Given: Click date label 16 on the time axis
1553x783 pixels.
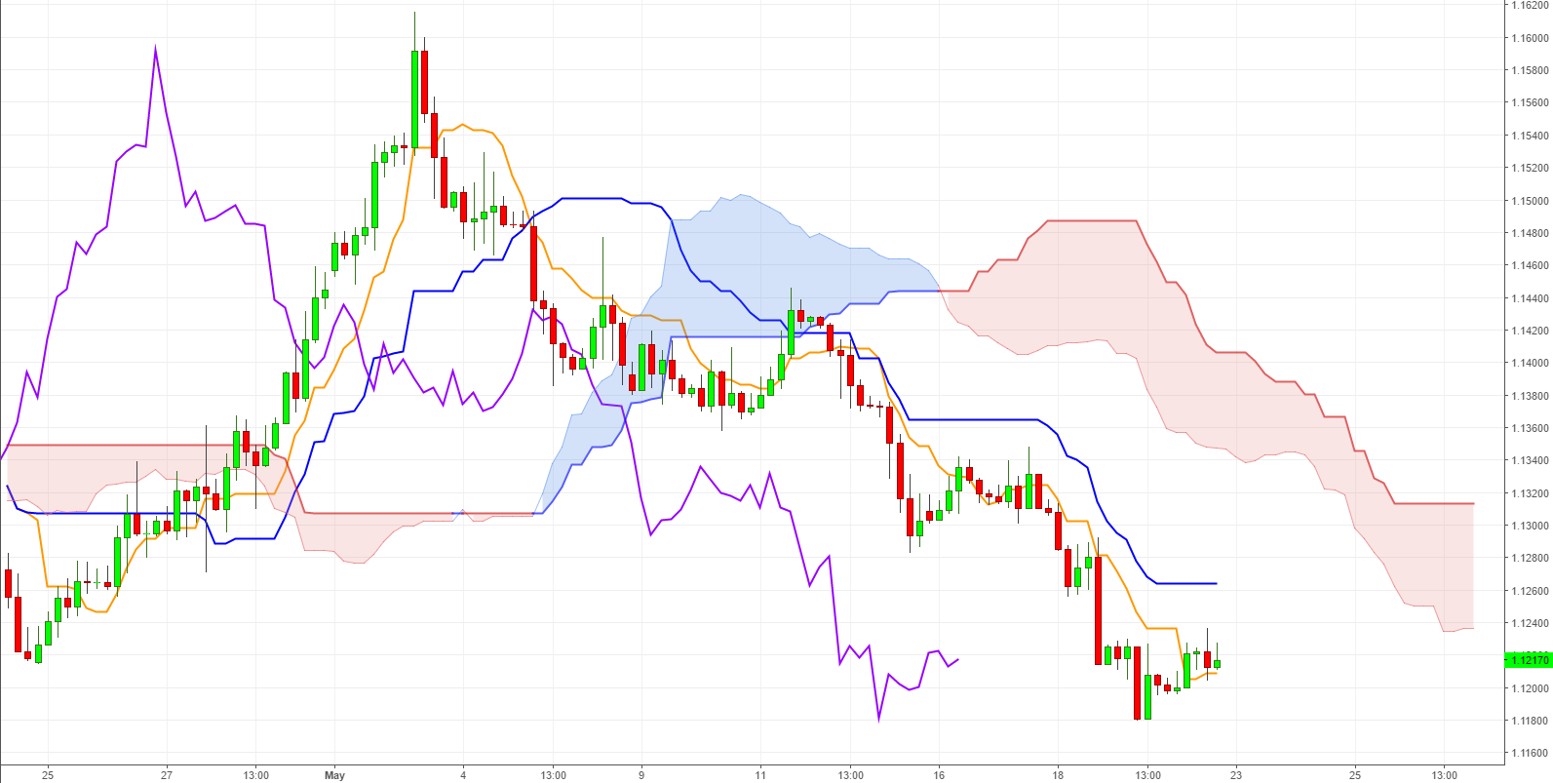Looking at the screenshot, I should click(x=939, y=775).
